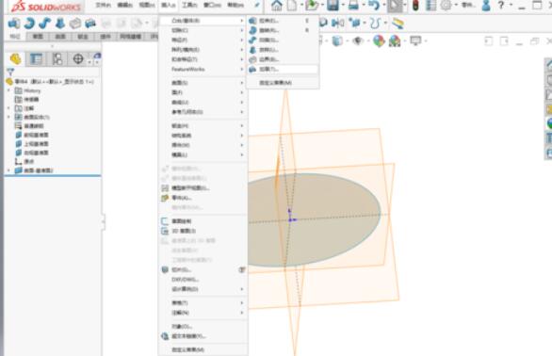Viewport: 552px width, 356px height.
Task: Open the Options gear dropdown arrow
Action: 456,6
